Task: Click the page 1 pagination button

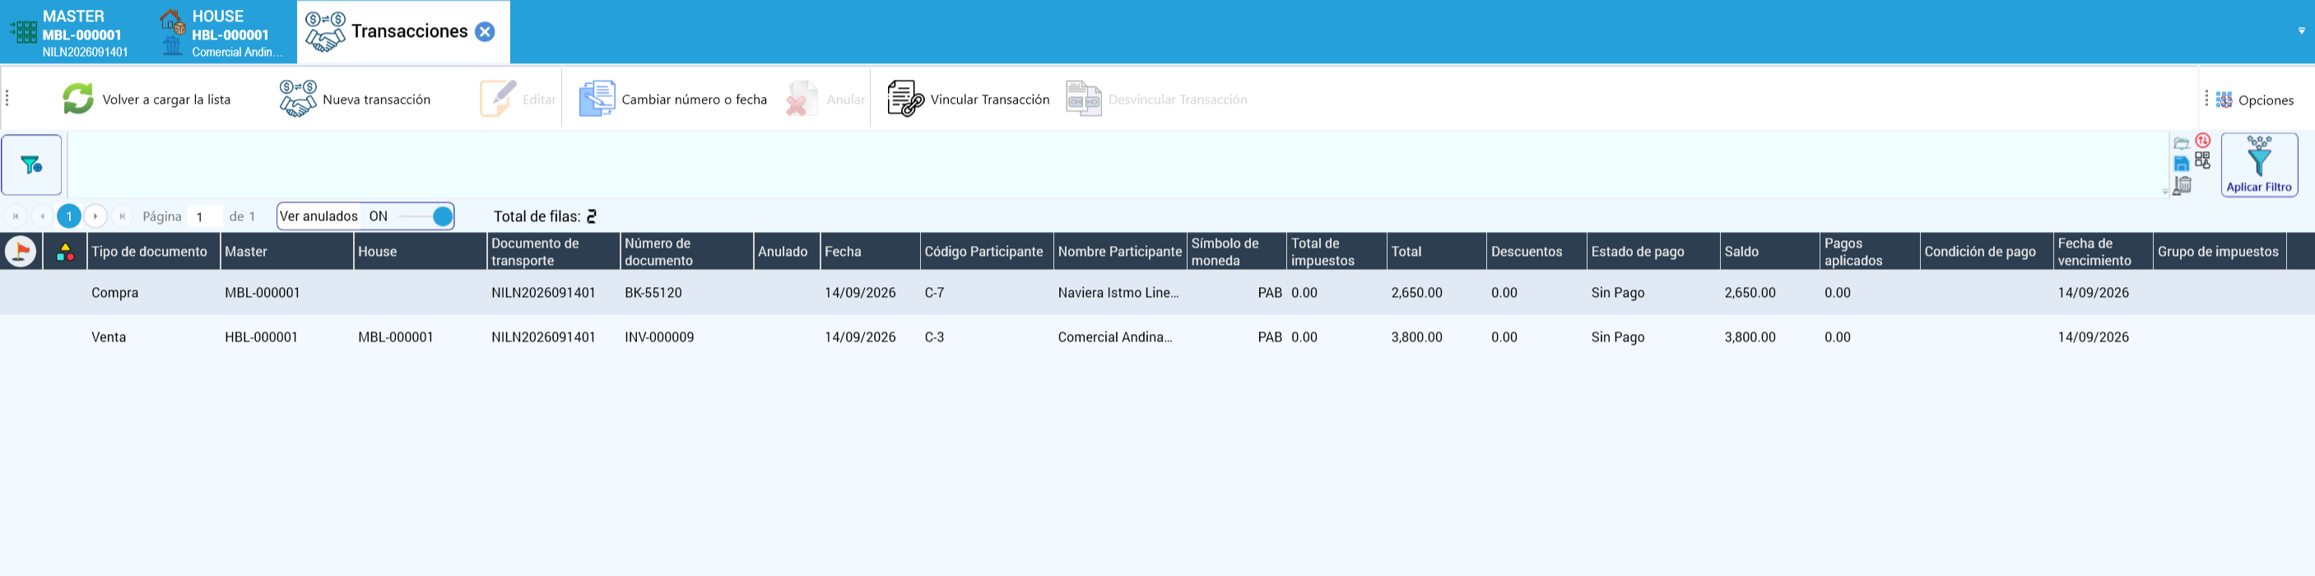Action: (69, 216)
